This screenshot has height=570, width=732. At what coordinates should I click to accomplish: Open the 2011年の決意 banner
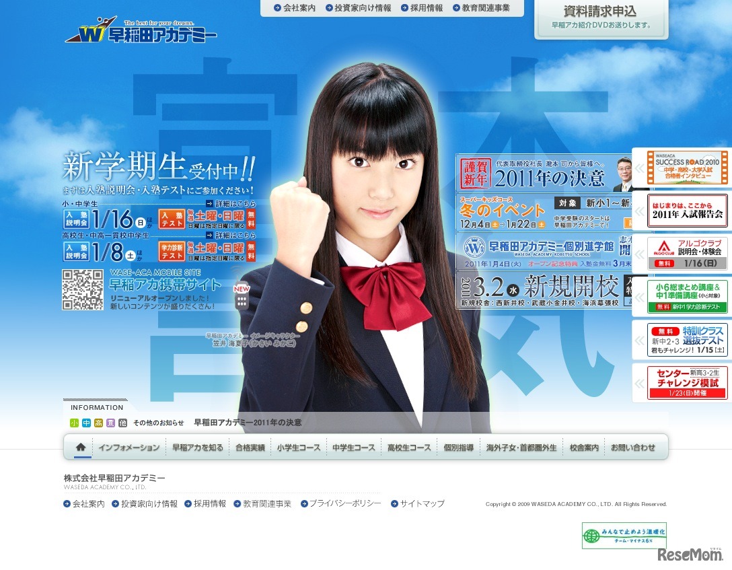[x=544, y=173]
